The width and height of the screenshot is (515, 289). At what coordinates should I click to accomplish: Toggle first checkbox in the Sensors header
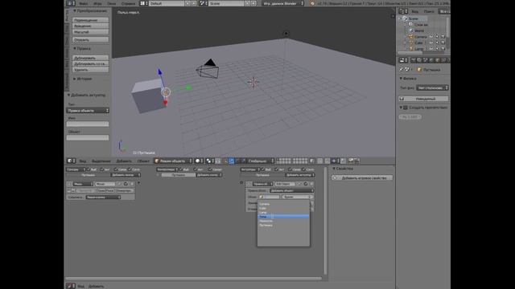89,169
